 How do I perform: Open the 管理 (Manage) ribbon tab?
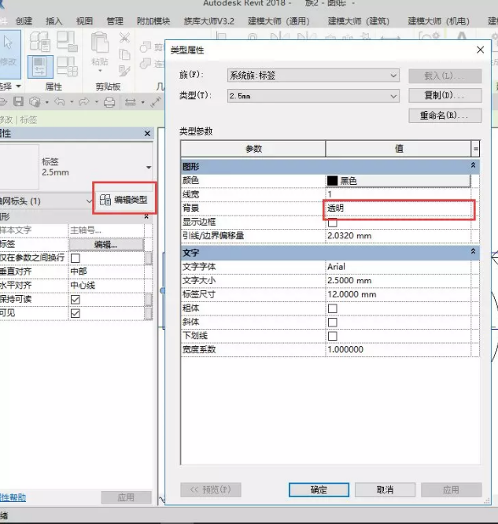click(x=115, y=21)
